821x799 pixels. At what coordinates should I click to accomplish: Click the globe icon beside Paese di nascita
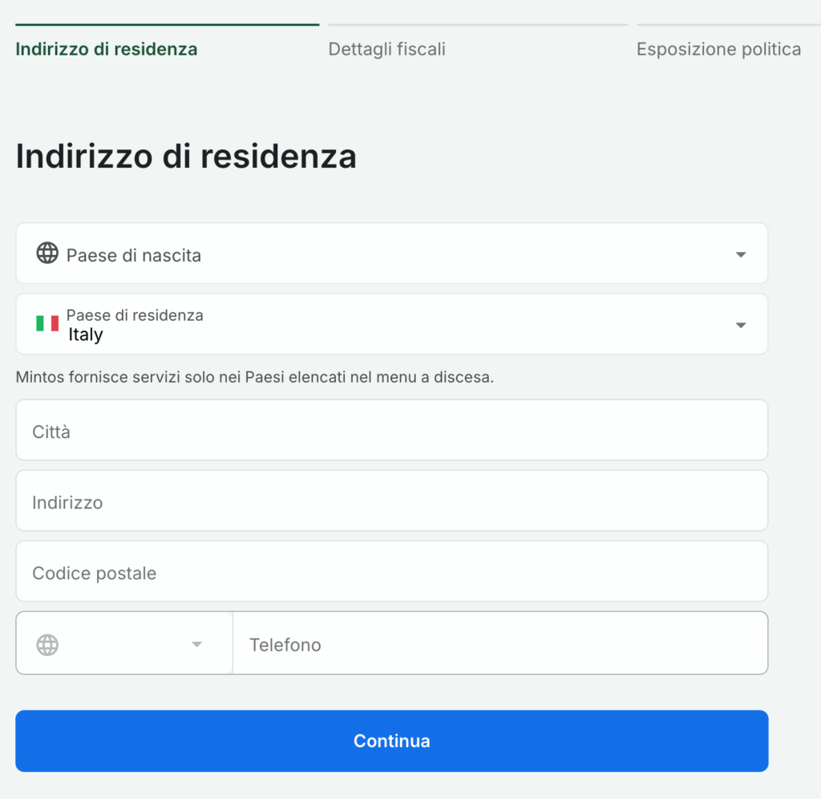pos(47,253)
